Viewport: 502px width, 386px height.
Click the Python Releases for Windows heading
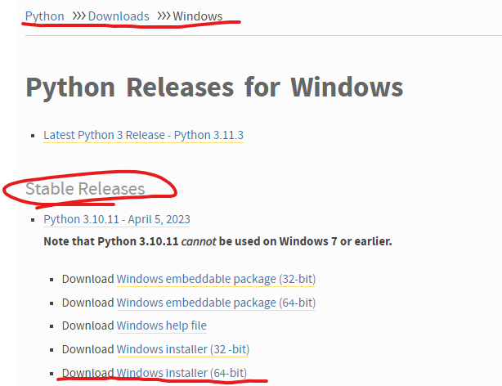click(214, 88)
